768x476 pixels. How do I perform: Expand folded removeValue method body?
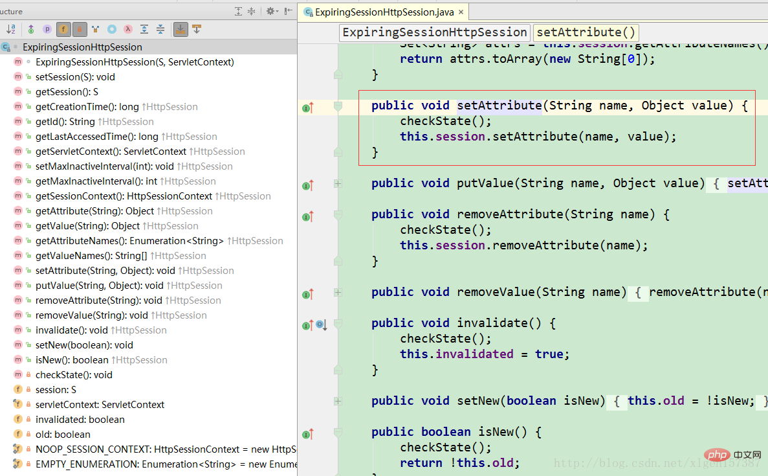tap(338, 292)
